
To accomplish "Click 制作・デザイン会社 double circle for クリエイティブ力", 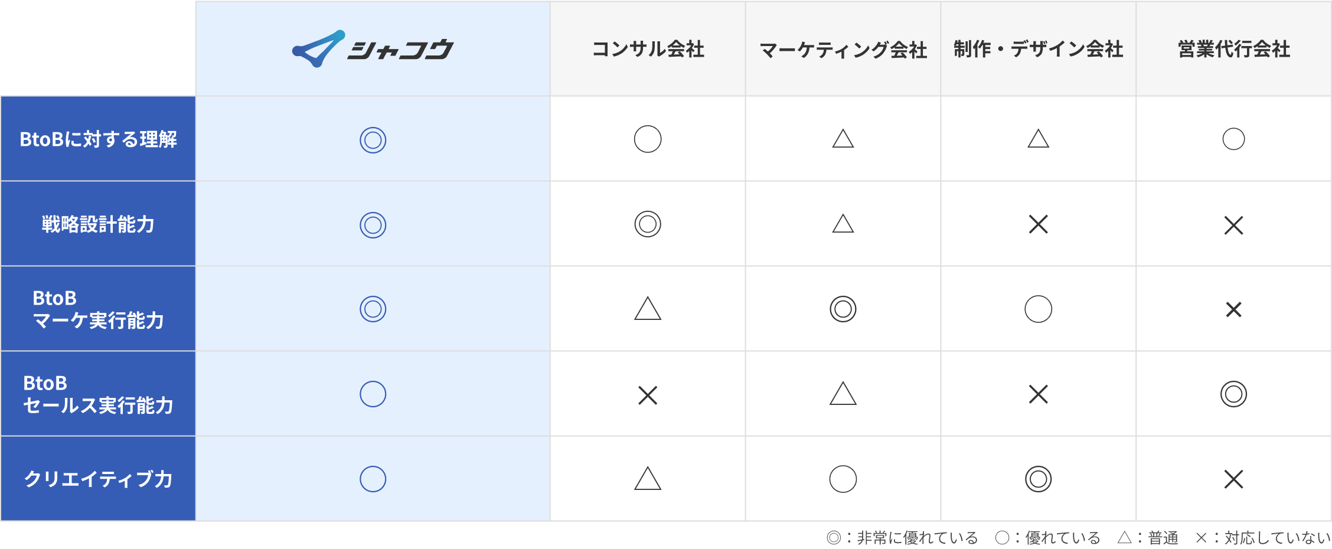I will [x=1039, y=479].
